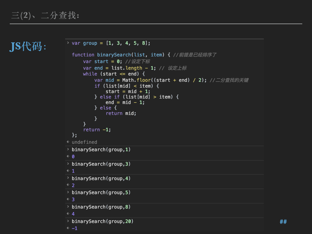Screen dimensions: 312x234
Task: Click the binarySearch(group,3) console entry
Action: pos(101,164)
